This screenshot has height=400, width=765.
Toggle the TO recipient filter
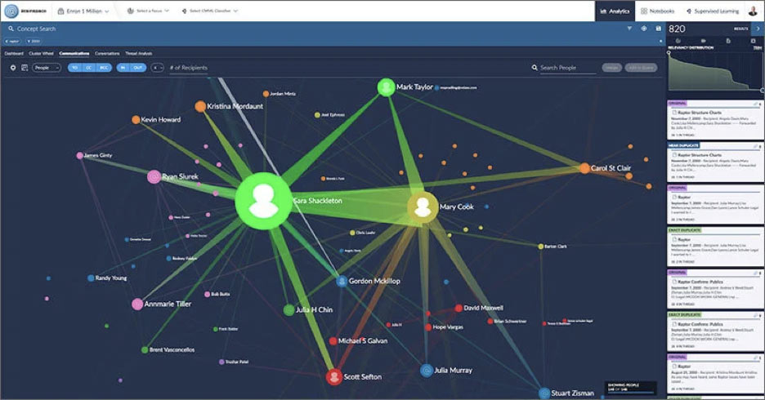(x=74, y=68)
